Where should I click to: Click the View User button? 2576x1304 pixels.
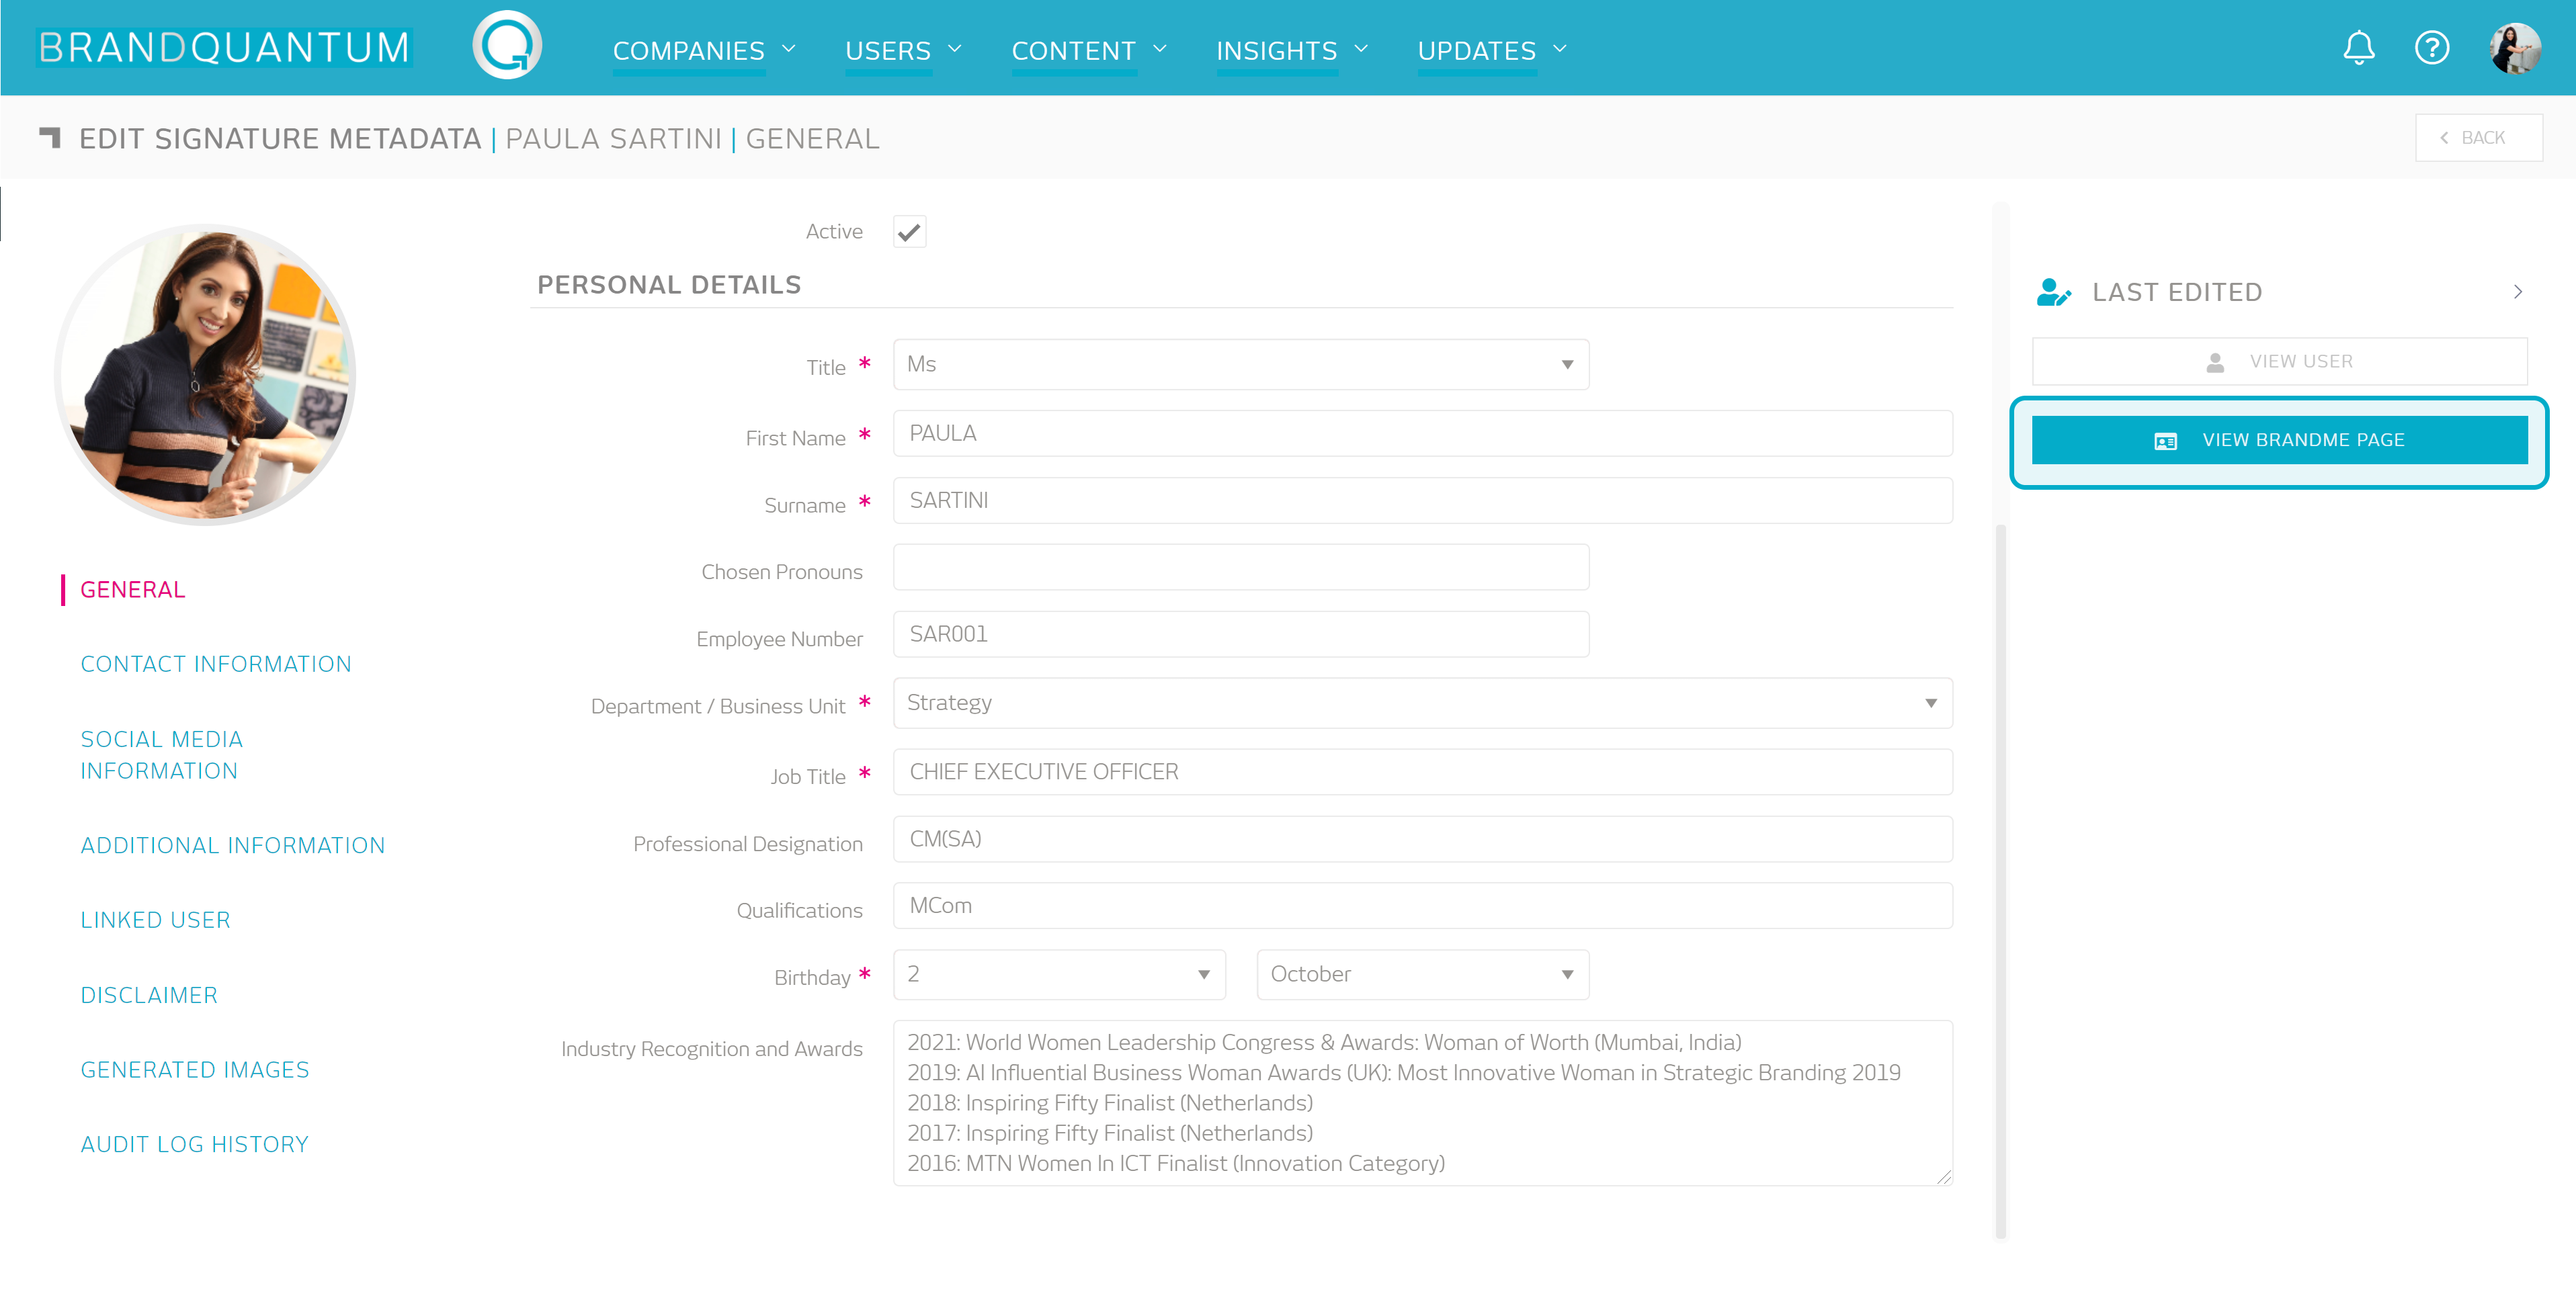tap(2279, 361)
